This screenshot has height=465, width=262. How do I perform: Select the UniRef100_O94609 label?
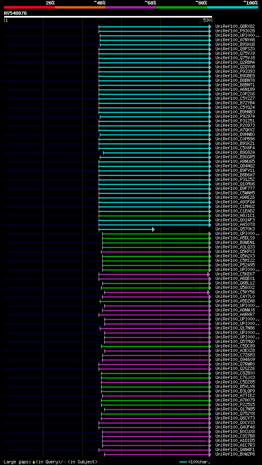pos(235,360)
